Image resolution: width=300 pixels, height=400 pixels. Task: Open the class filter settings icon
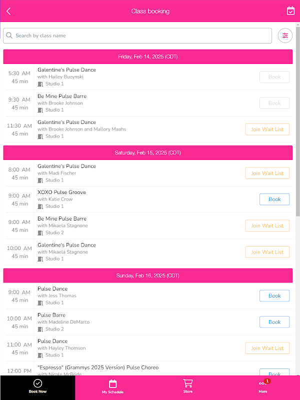tap(285, 35)
